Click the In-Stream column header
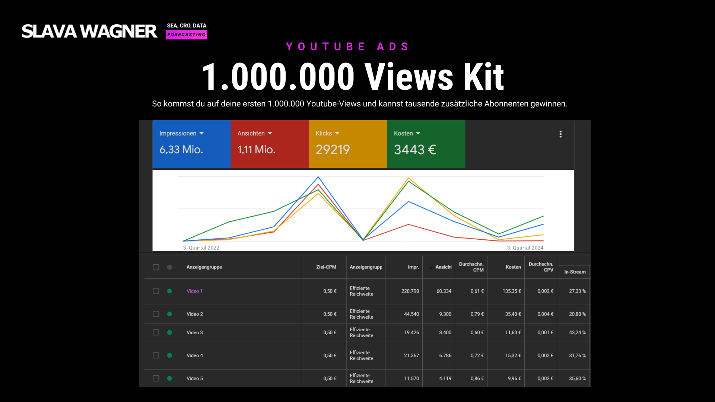Image resolution: width=715 pixels, height=402 pixels. click(575, 272)
